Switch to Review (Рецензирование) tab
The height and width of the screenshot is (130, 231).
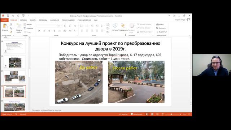click(x=84, y=20)
